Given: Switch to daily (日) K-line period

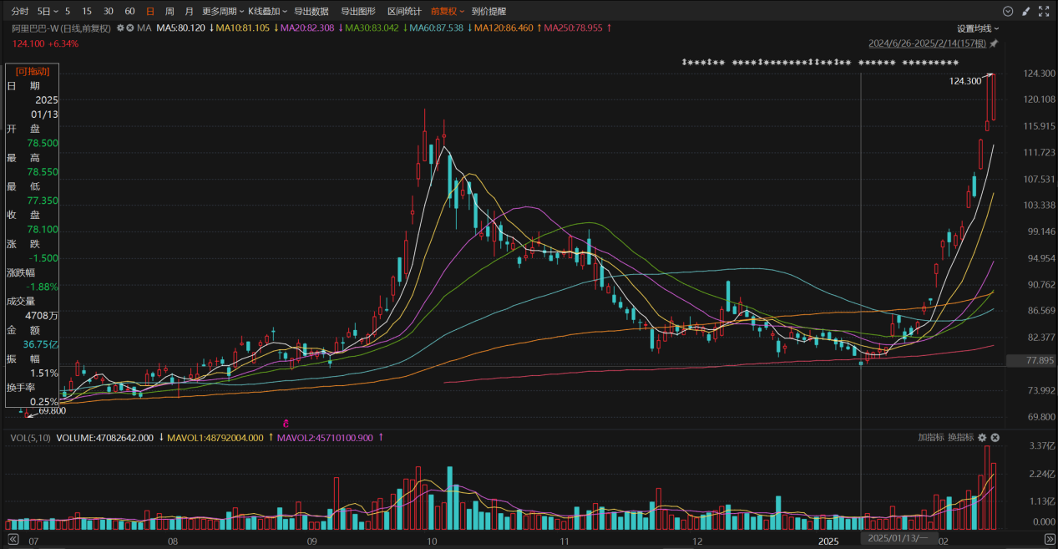Looking at the screenshot, I should (x=149, y=12).
